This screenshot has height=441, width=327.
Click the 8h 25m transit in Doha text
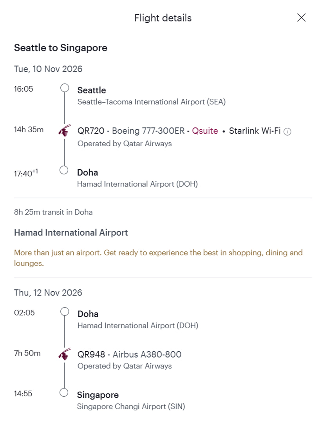(53, 212)
